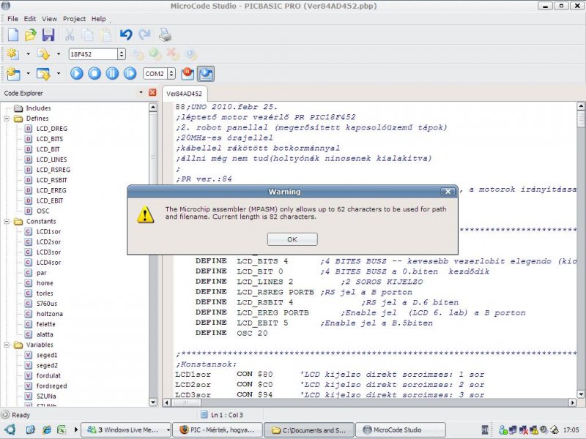Cut selection with the scissors icon
This screenshot has width=586, height=439.
click(70, 34)
